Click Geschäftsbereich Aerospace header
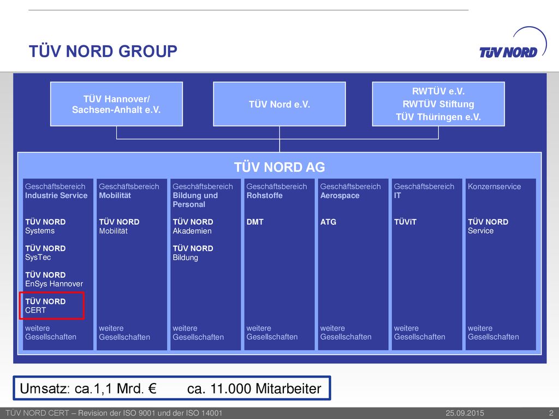This screenshot has width=559, height=419. [350, 191]
